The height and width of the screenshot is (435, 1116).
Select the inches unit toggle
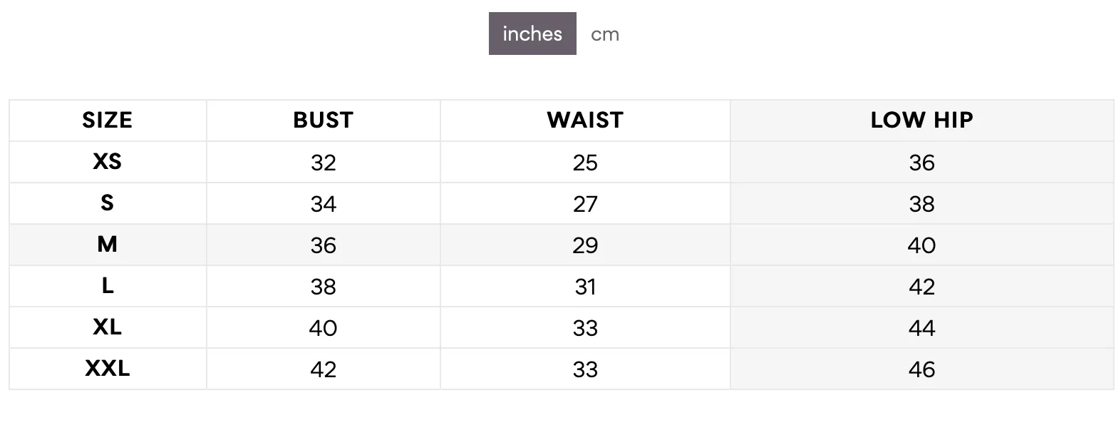click(x=532, y=34)
